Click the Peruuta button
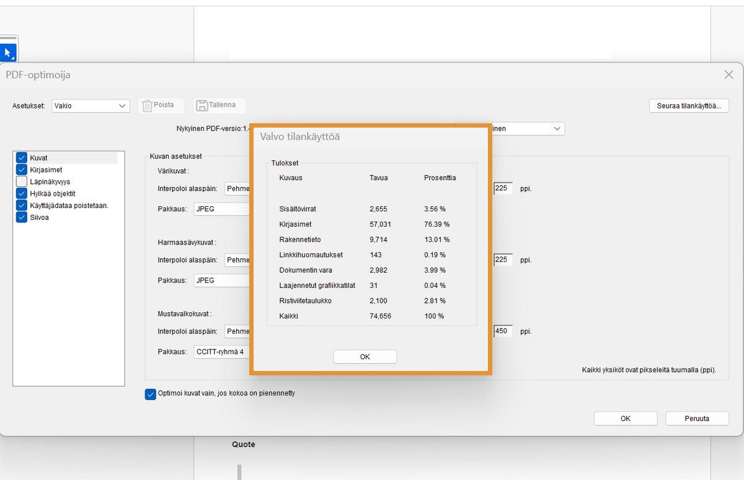The width and height of the screenshot is (744, 480). pos(697,419)
